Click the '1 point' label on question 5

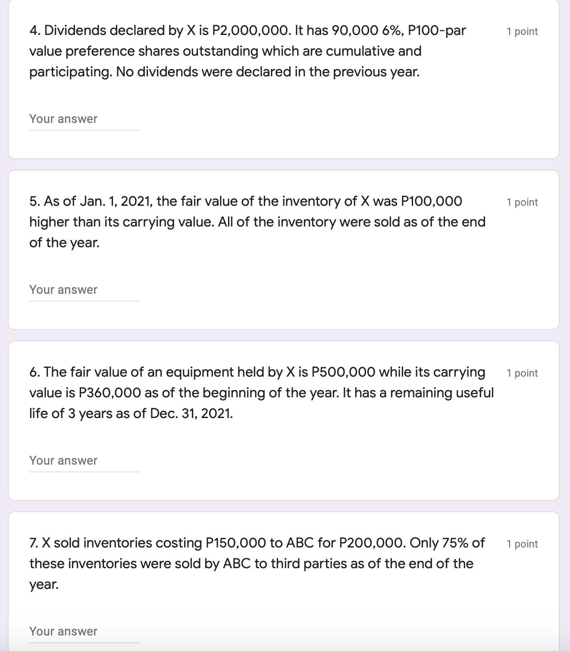tap(522, 202)
